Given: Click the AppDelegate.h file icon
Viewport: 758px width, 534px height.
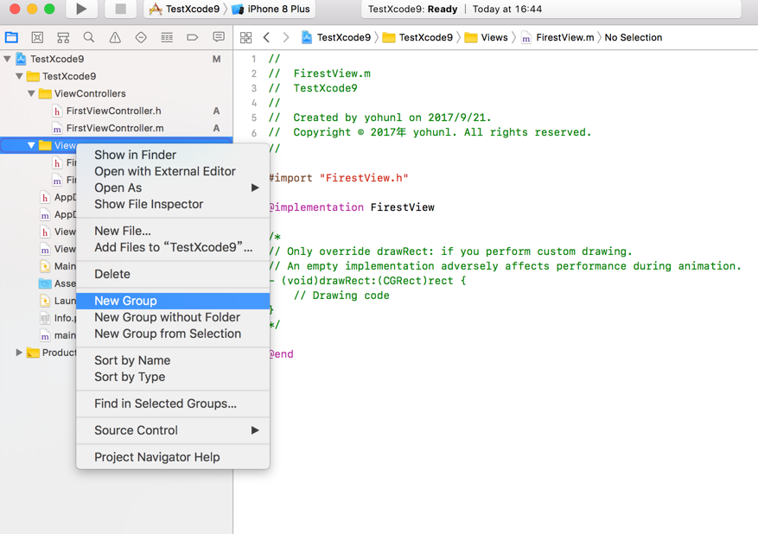Looking at the screenshot, I should coord(45,197).
